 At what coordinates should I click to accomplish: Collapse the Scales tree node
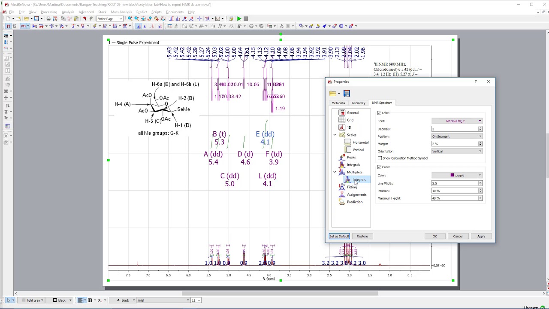(335, 135)
